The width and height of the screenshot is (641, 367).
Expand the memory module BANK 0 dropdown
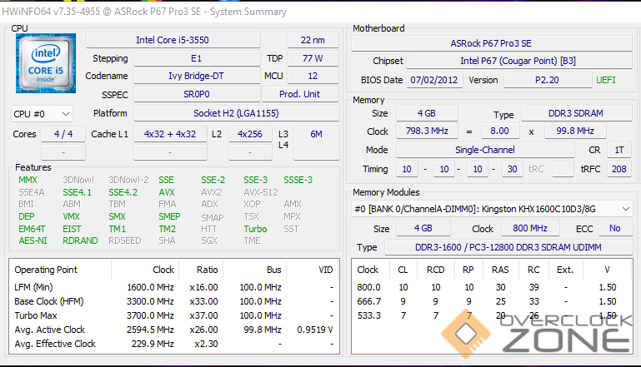pyautogui.click(x=492, y=208)
